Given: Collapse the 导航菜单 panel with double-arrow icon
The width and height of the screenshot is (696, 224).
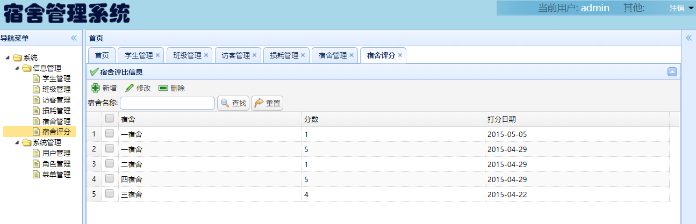Looking at the screenshot, I should pos(74,38).
